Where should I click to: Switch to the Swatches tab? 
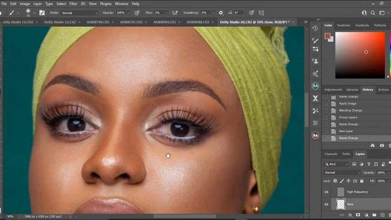click(x=343, y=26)
